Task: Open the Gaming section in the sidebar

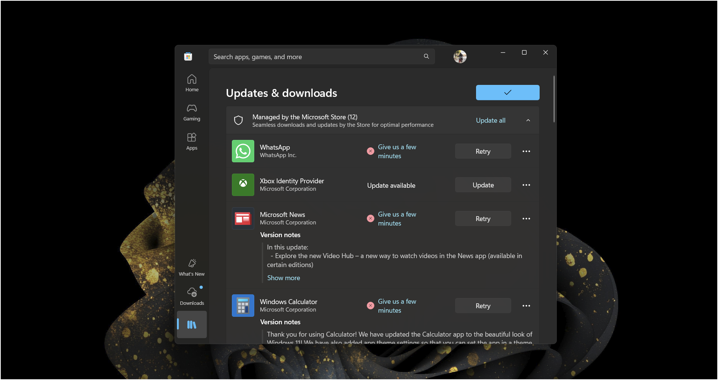Action: tap(192, 112)
